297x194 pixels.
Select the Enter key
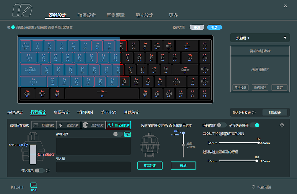185,70
